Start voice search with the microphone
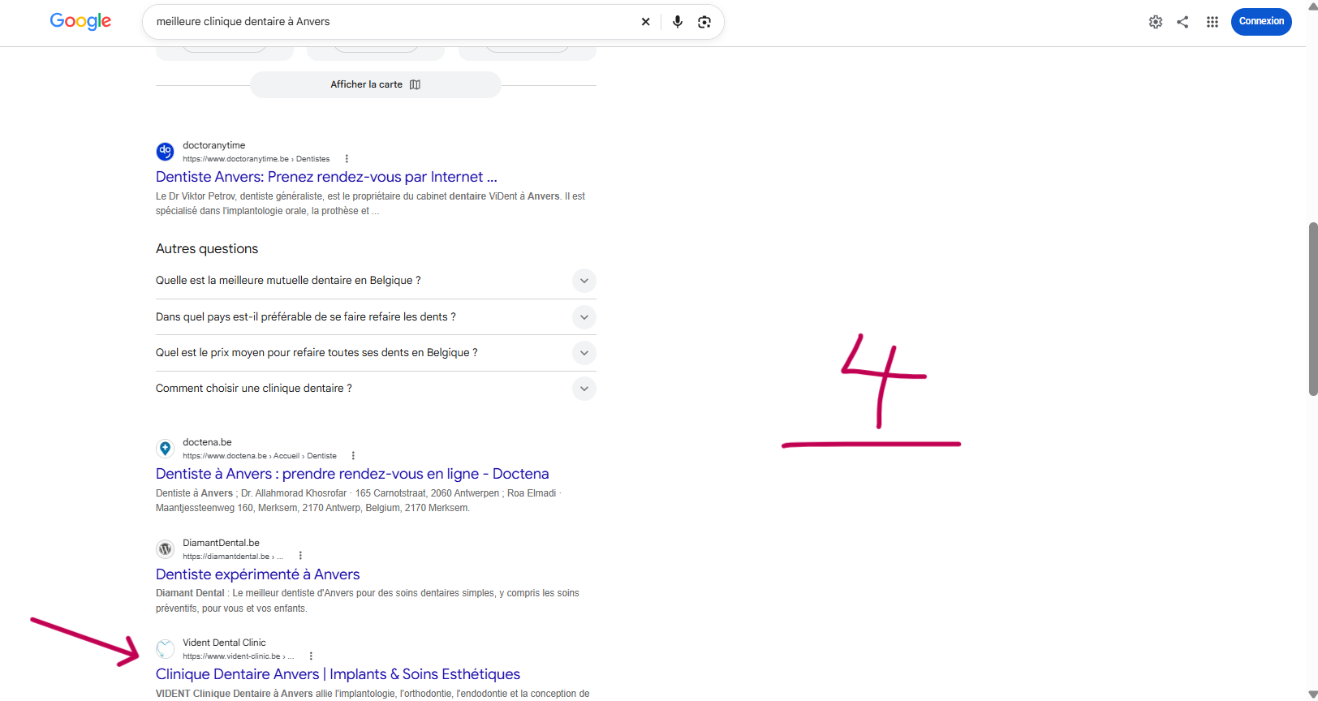Image resolution: width=1318 pixels, height=701 pixels. (677, 22)
